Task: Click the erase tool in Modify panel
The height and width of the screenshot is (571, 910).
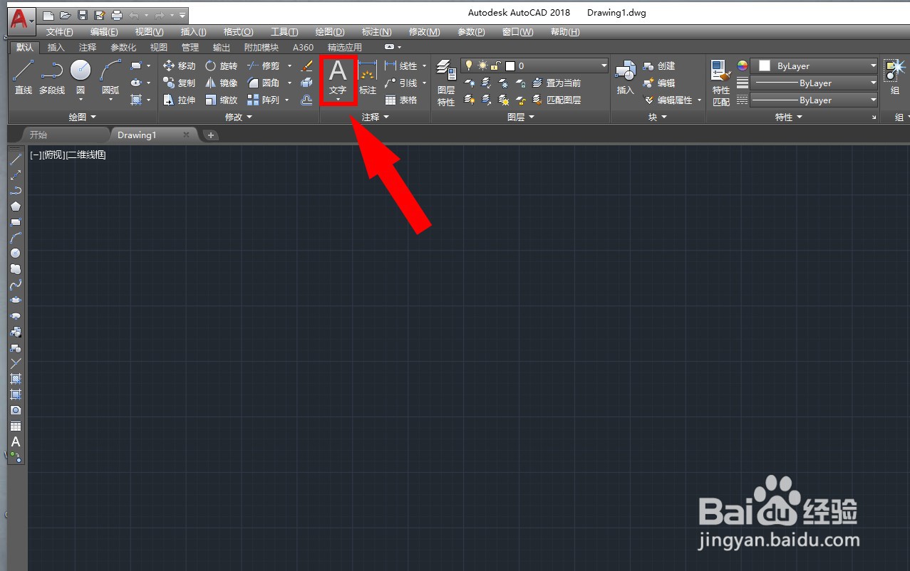Action: [x=307, y=66]
